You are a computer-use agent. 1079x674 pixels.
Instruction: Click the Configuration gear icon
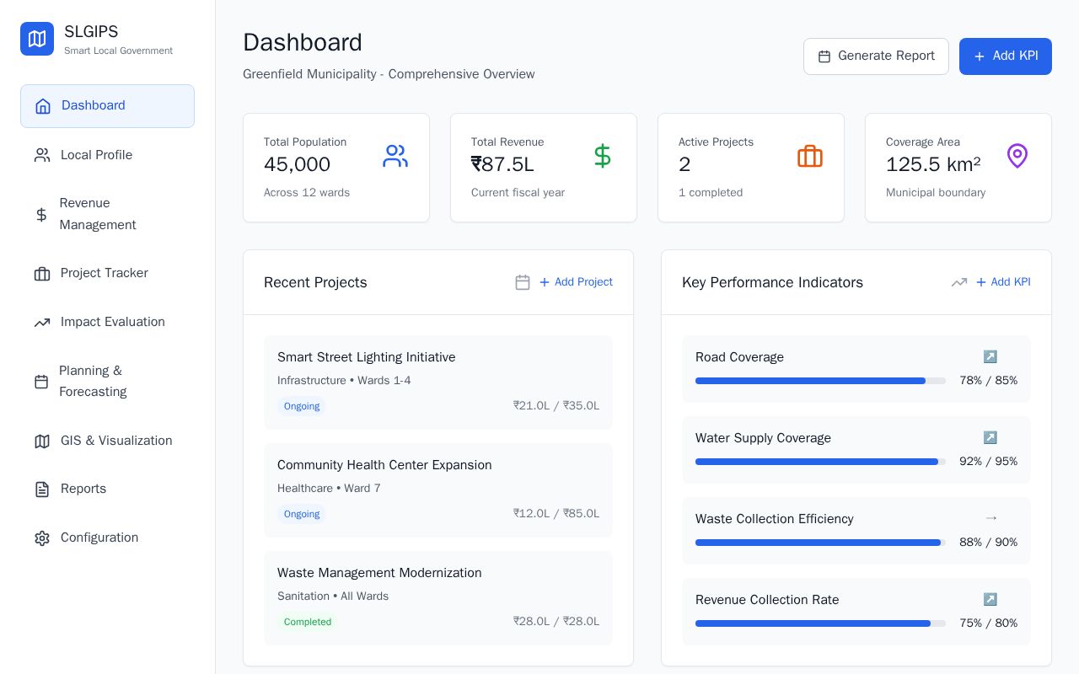click(42, 538)
